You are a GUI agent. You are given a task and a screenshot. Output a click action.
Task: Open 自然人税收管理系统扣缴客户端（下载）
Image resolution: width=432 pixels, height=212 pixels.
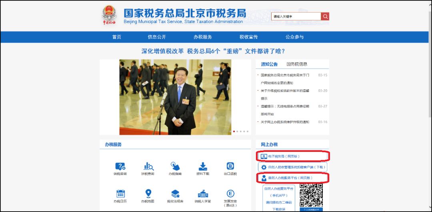(292, 167)
